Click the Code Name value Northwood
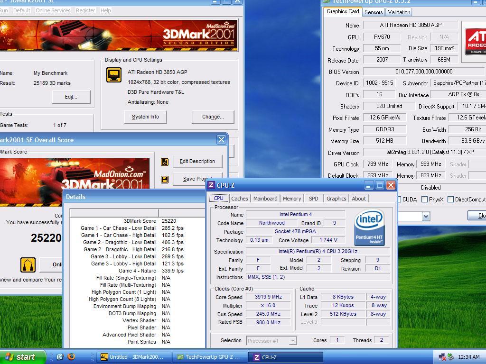This screenshot has width=486, height=364. pos(272,223)
